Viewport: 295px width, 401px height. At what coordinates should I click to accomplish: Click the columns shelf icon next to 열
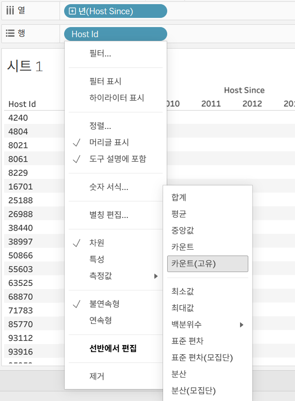(x=10, y=11)
